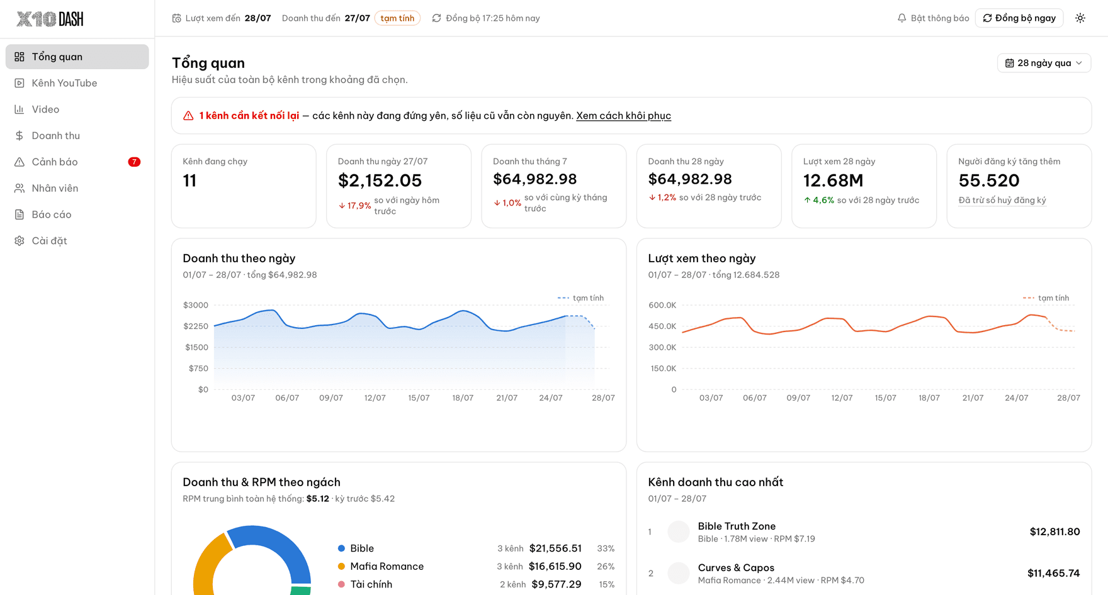Click the Doanh thu 28 ngày value
The width and height of the screenshot is (1108, 595).
tap(690, 179)
